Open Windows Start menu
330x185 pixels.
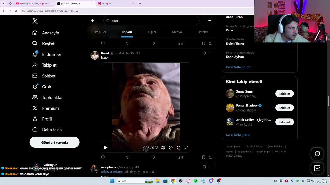(x=112, y=181)
